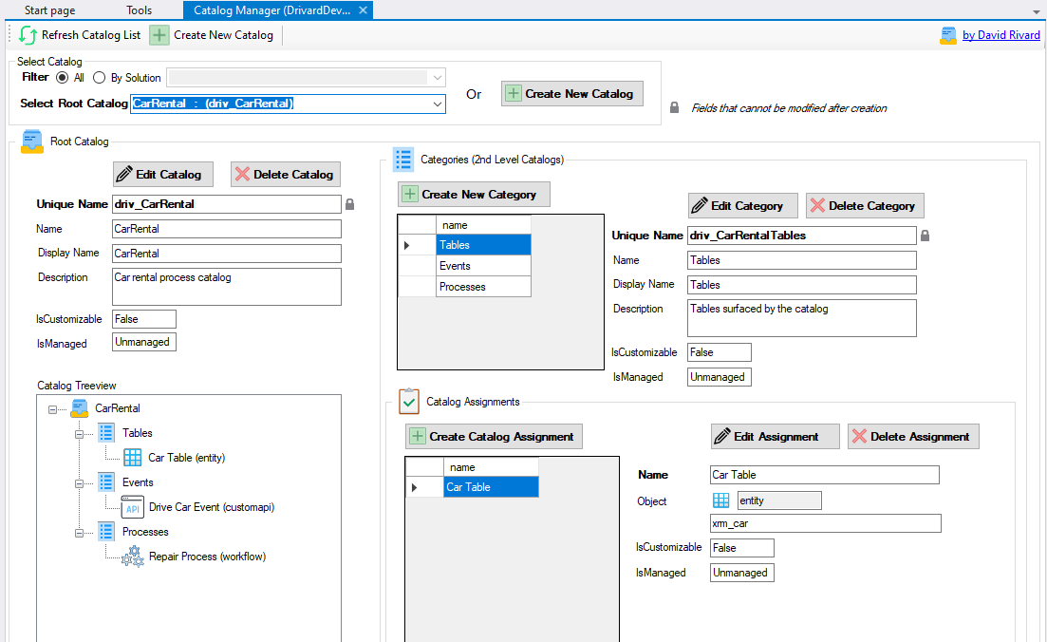Click the CarRental root node icon in treeview
The width and height of the screenshot is (1047, 642).
(x=80, y=407)
